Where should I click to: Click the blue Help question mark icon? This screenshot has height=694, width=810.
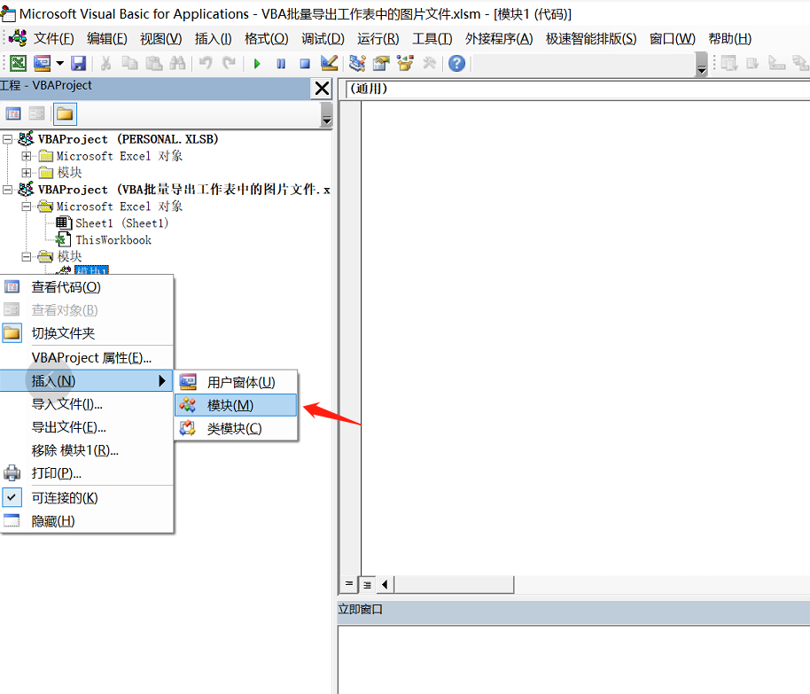[456, 64]
